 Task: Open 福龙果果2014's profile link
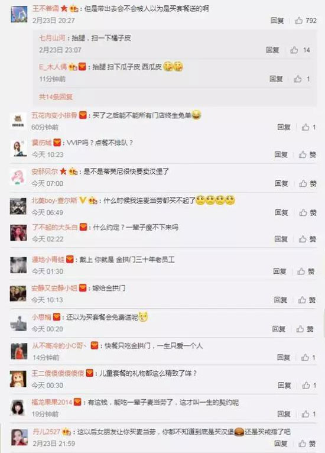tap(51, 402)
